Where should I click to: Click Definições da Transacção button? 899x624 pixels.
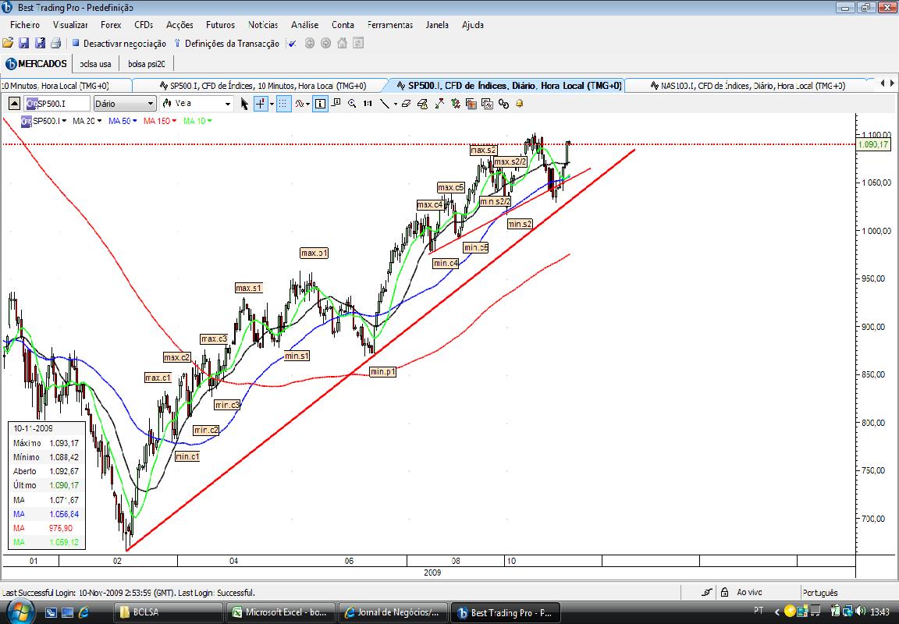pyautogui.click(x=227, y=44)
